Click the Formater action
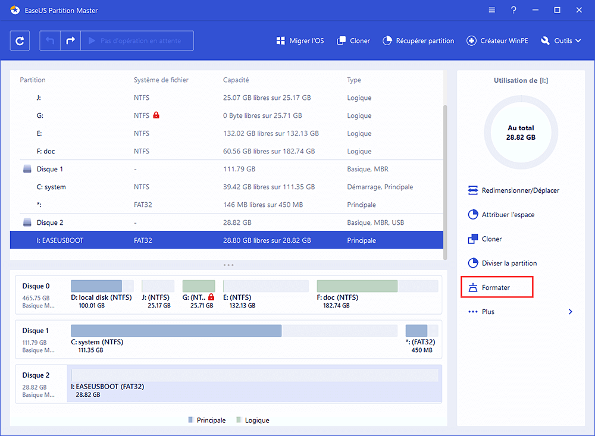 [x=497, y=287]
